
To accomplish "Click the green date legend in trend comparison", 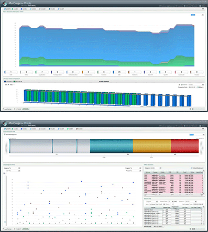I will click(x=18, y=82).
